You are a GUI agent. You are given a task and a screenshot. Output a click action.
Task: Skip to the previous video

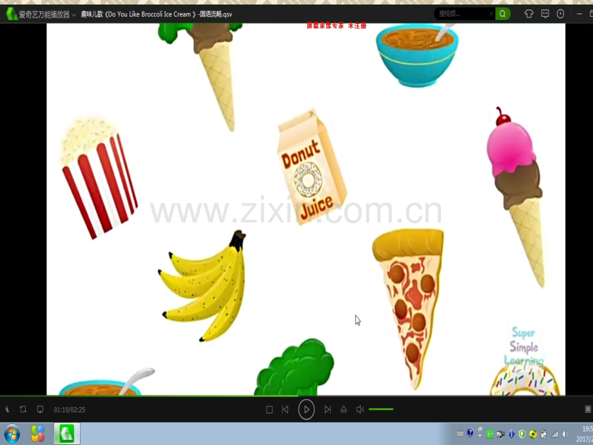pyautogui.click(x=285, y=410)
